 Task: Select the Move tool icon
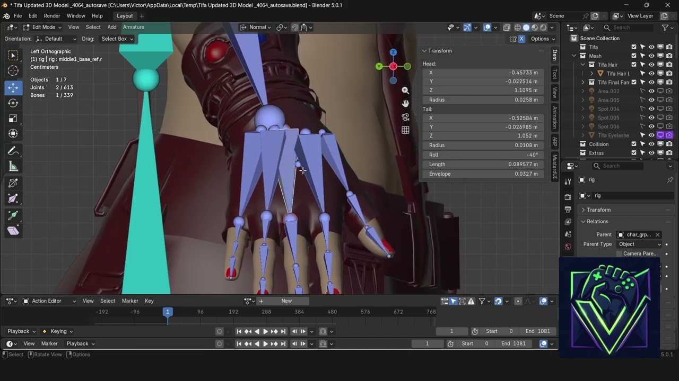click(x=13, y=87)
